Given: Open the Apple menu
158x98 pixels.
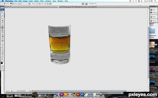Looking at the screenshot, I should 3,1.
